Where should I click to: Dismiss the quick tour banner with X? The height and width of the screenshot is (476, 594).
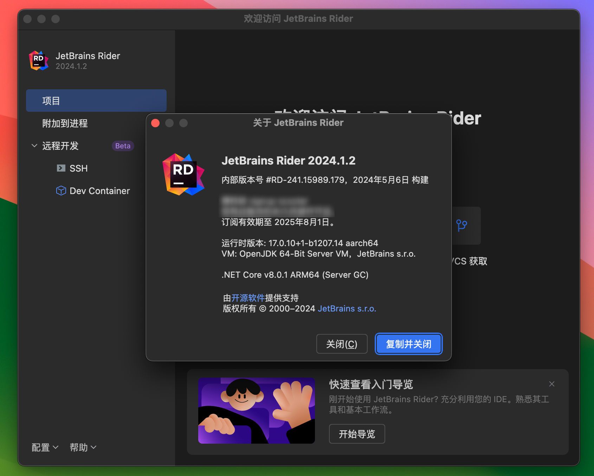pyautogui.click(x=552, y=384)
